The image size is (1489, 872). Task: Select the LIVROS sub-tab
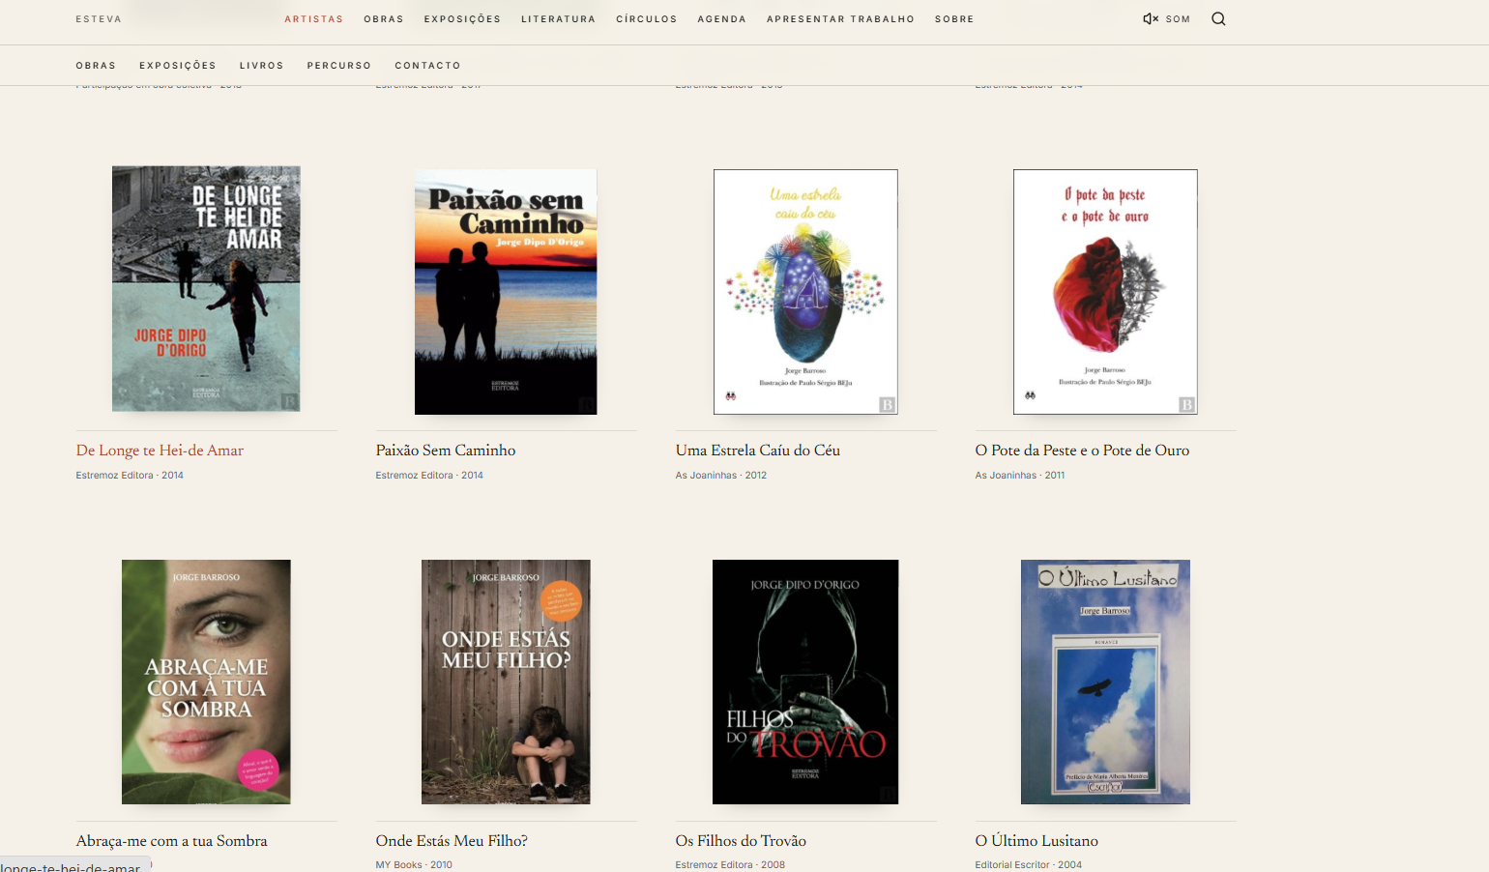click(262, 66)
